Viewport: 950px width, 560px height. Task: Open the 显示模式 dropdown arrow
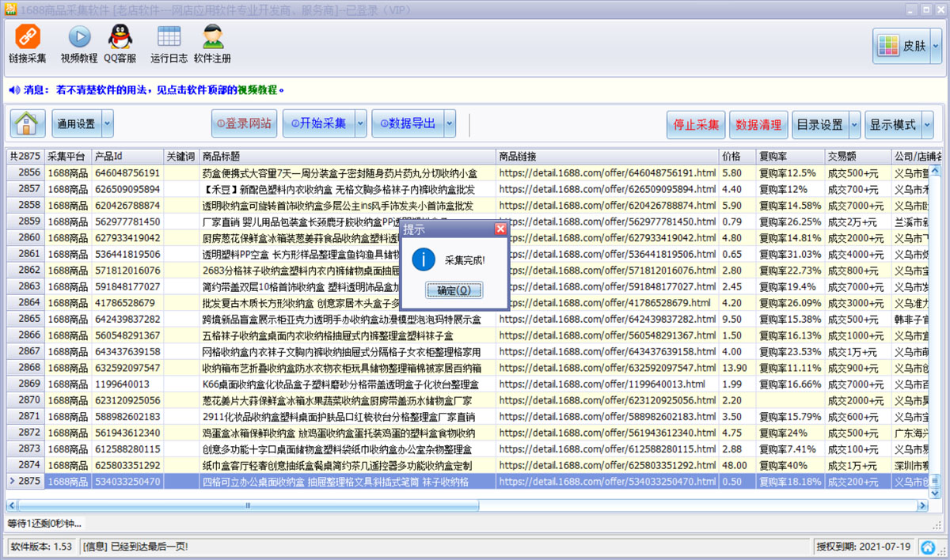927,124
